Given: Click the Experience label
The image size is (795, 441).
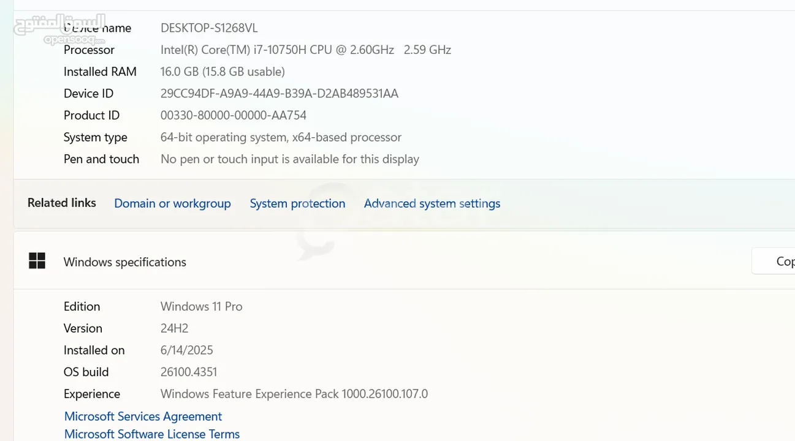Looking at the screenshot, I should tap(92, 394).
